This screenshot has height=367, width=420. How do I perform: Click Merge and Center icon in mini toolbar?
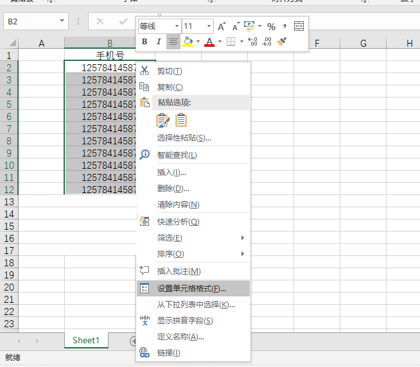click(299, 26)
